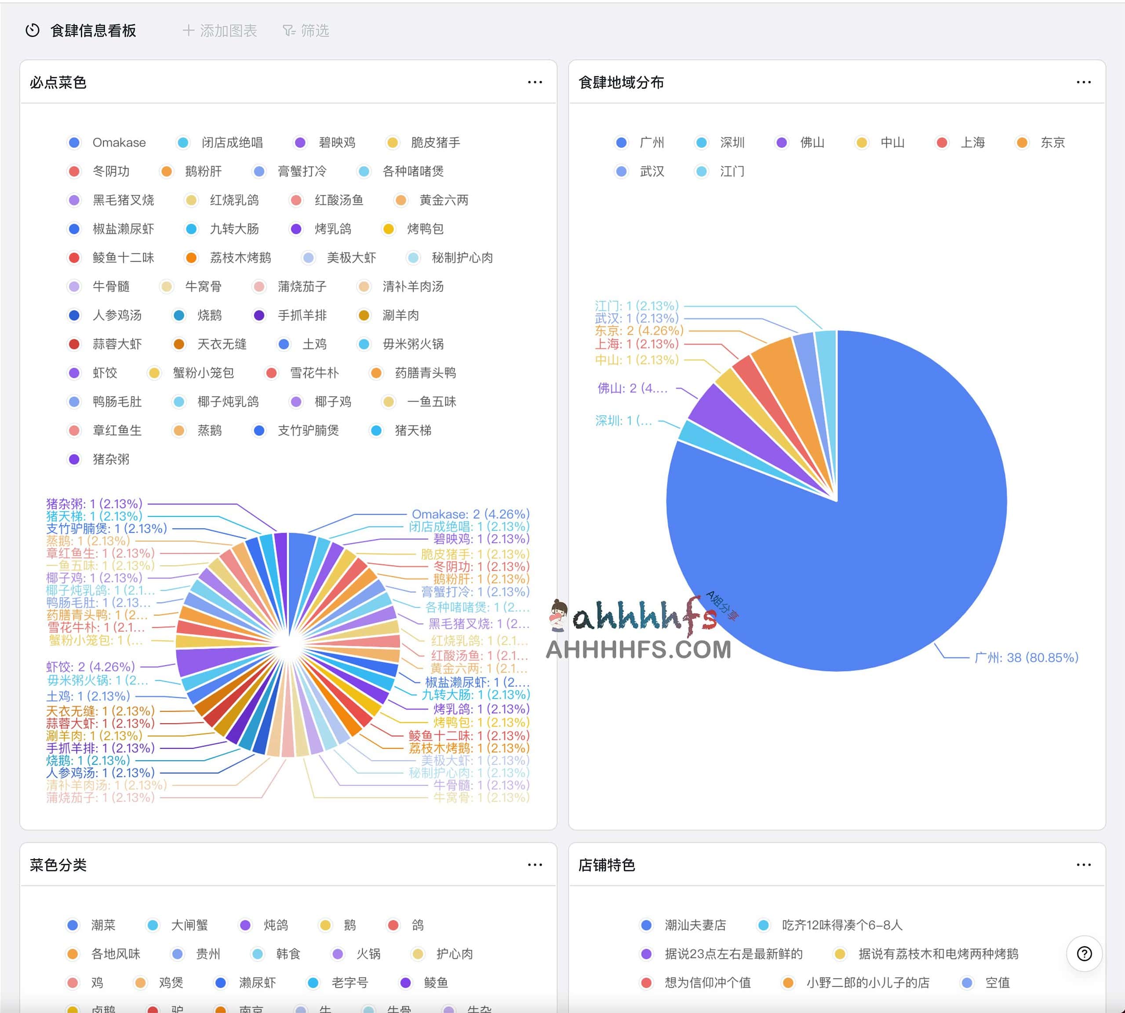This screenshot has height=1013, width=1125.
Task: Open the 食肆地域分布 card's three-dot menu
Action: pyautogui.click(x=1083, y=82)
